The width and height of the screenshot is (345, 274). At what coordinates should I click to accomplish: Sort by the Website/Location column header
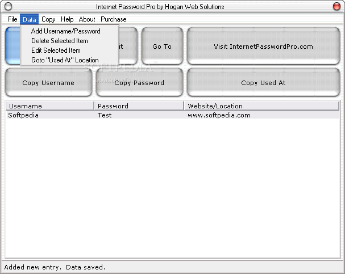pyautogui.click(x=261, y=106)
